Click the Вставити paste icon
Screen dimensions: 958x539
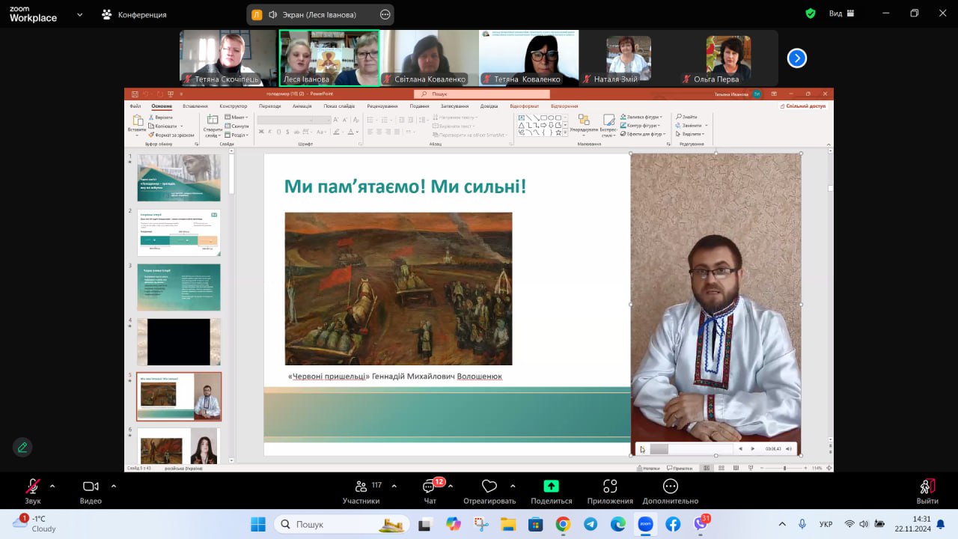click(137, 122)
